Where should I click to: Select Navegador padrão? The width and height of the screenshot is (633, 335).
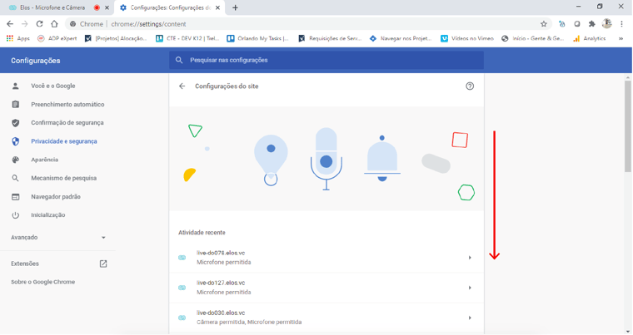click(x=57, y=197)
